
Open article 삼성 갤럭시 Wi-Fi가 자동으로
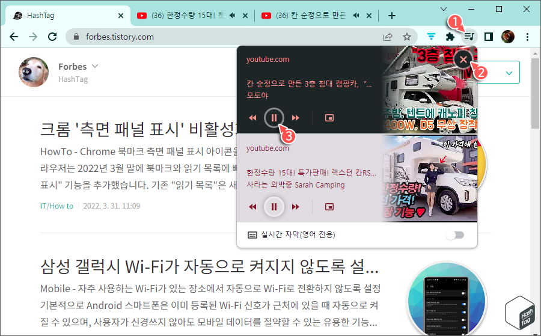click(x=210, y=267)
